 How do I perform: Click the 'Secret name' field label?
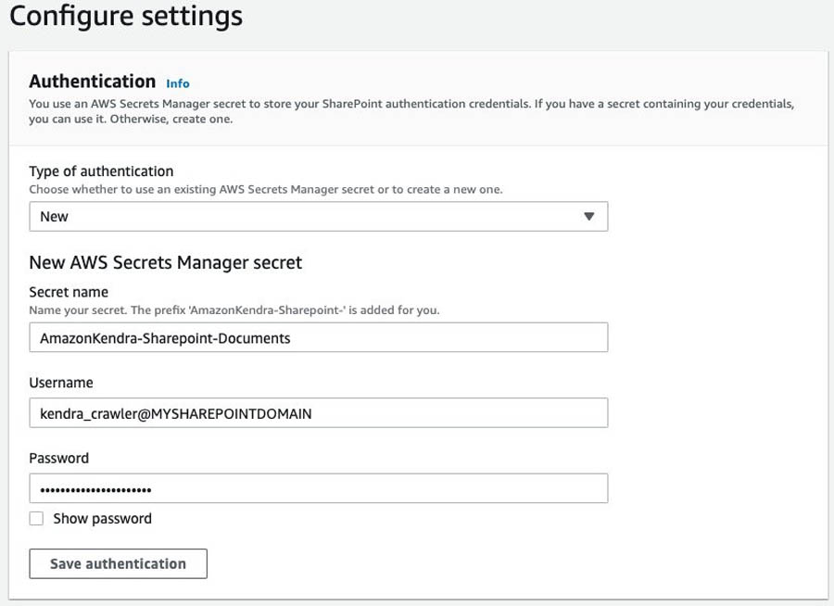(69, 292)
